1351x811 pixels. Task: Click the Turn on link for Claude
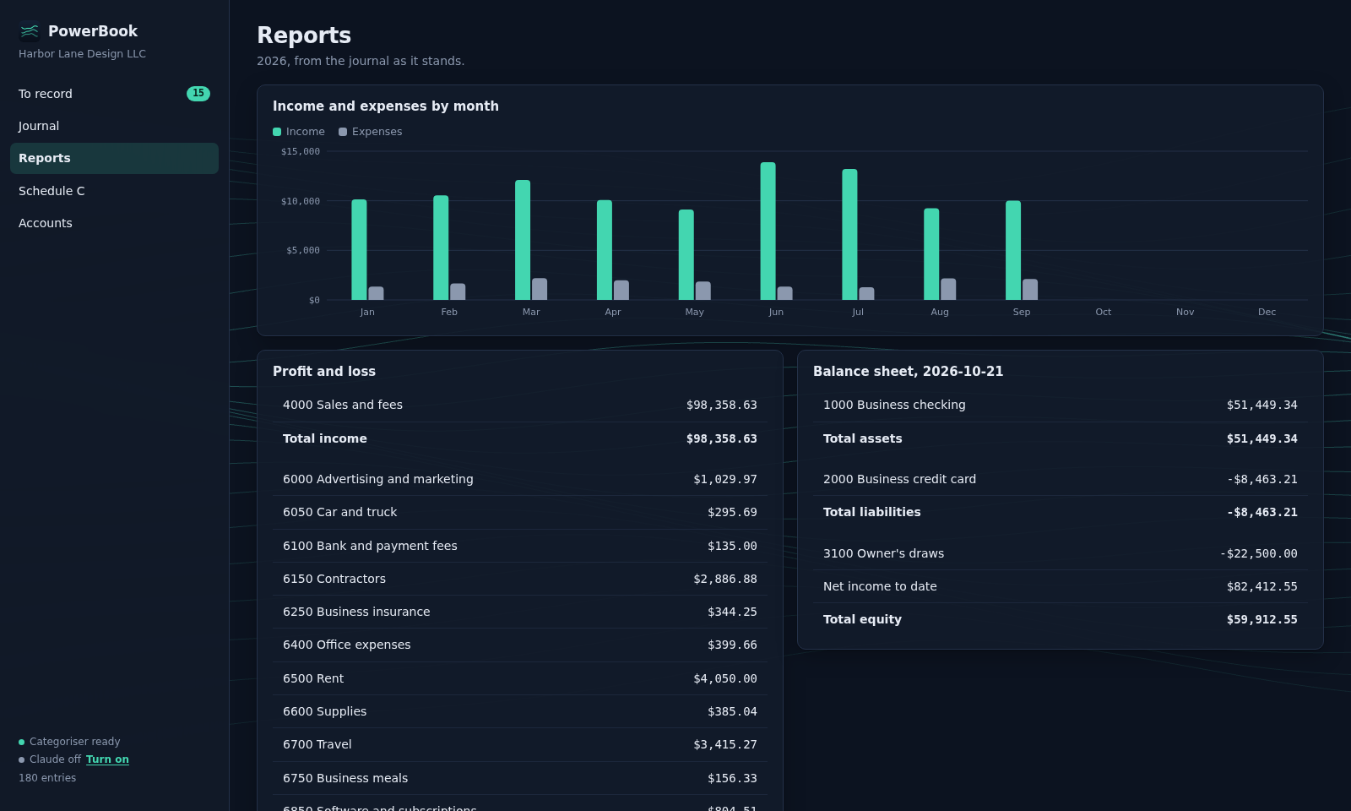107,759
